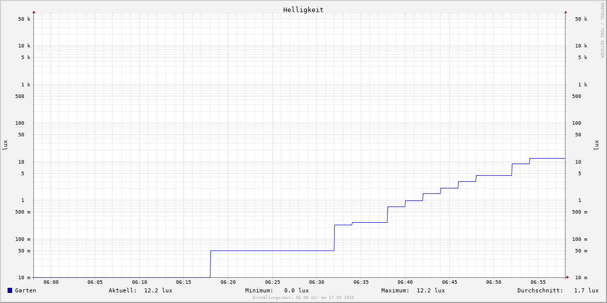Click the left vertical lux axis label
The width and height of the screenshot is (607, 303).
tap(5, 145)
